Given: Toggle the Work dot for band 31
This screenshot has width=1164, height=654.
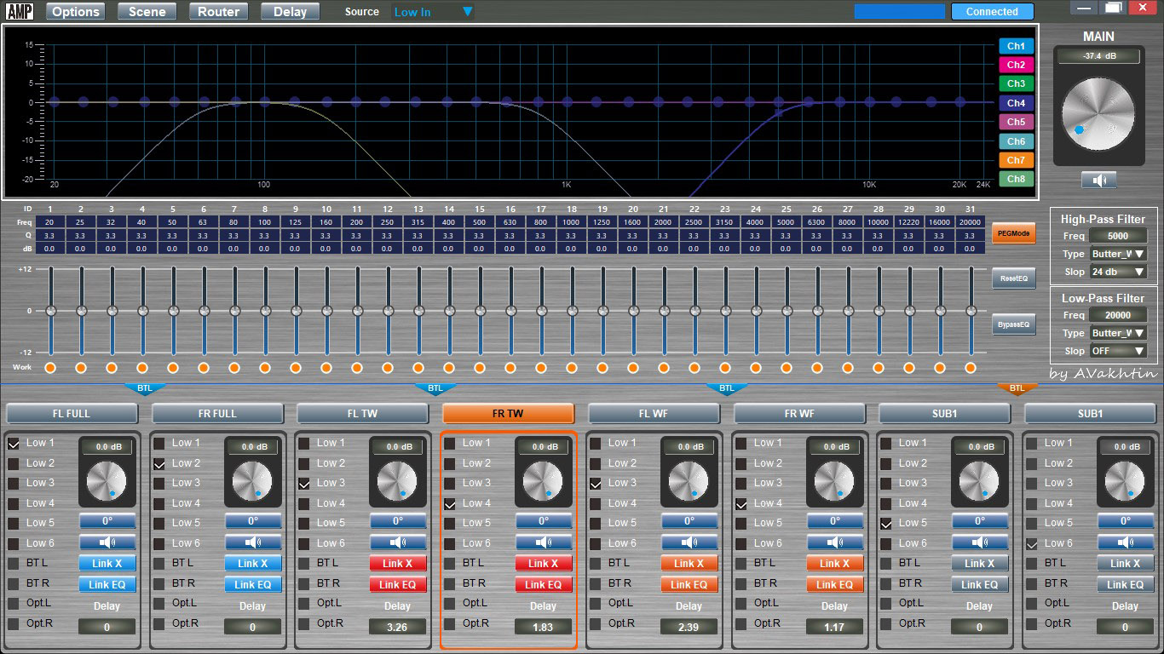Looking at the screenshot, I should [x=970, y=368].
